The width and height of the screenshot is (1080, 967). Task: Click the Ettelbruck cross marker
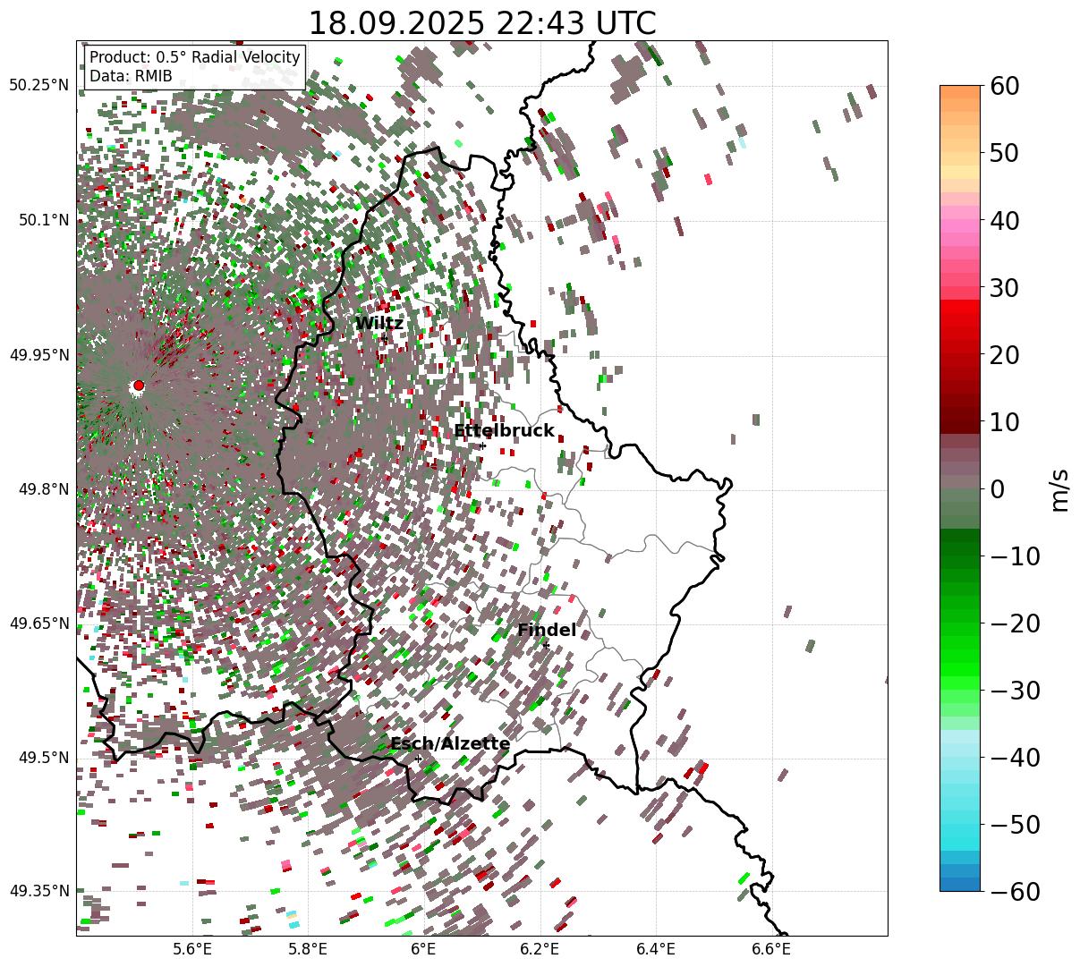click(x=483, y=445)
